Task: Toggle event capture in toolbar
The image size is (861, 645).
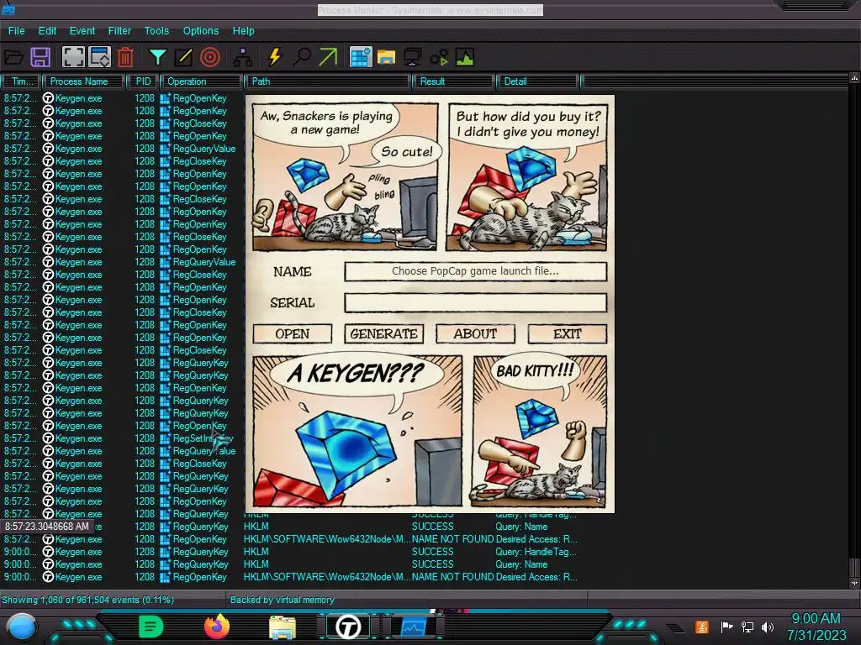Action: point(73,57)
